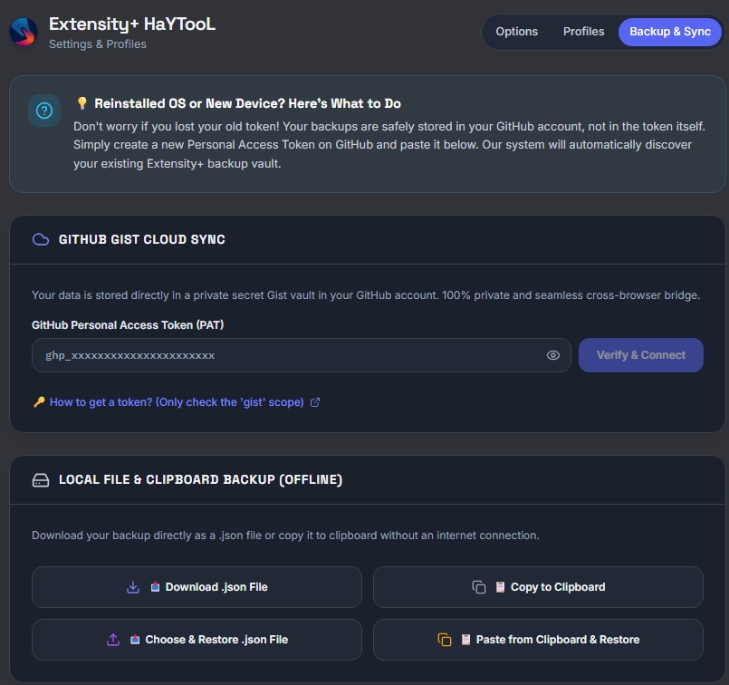
Task: Click the lightbulb icon in the reinstall tip
Action: [82, 102]
